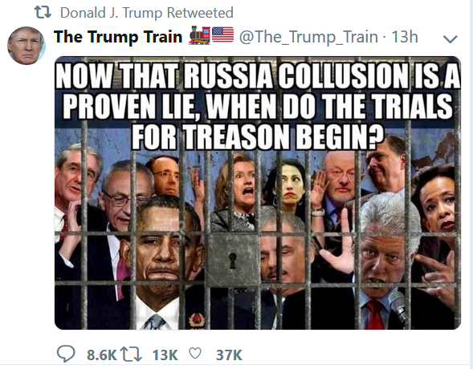Click the 13K retweet count
Viewport: 473px width, 369px height.
click(165, 355)
